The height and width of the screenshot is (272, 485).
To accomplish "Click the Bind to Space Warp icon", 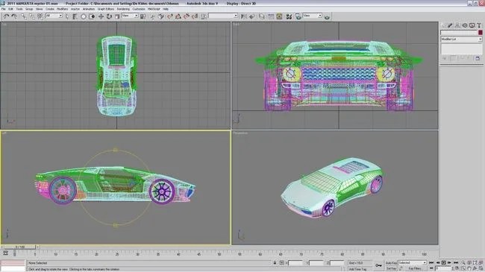I will [40, 16].
